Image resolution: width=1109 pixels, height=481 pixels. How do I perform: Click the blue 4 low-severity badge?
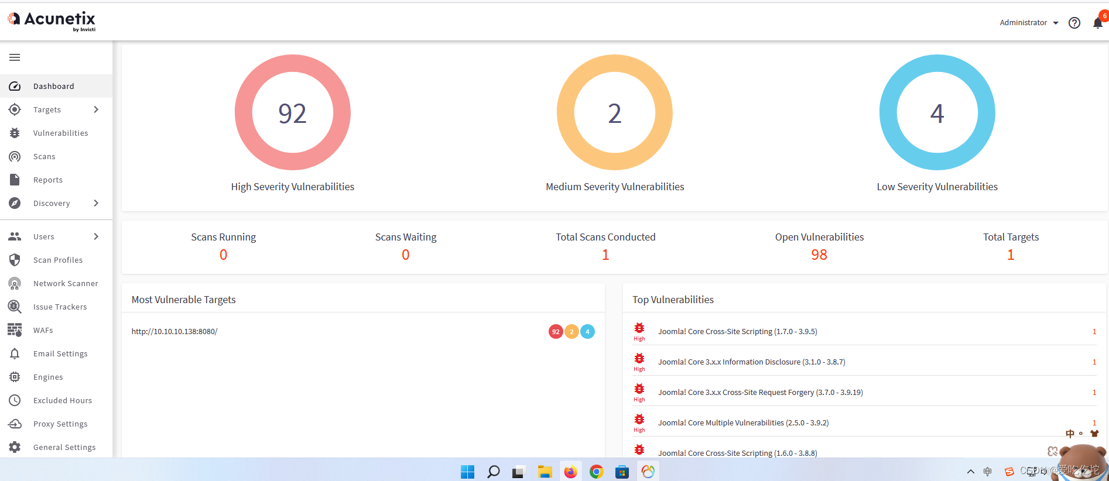[587, 332]
